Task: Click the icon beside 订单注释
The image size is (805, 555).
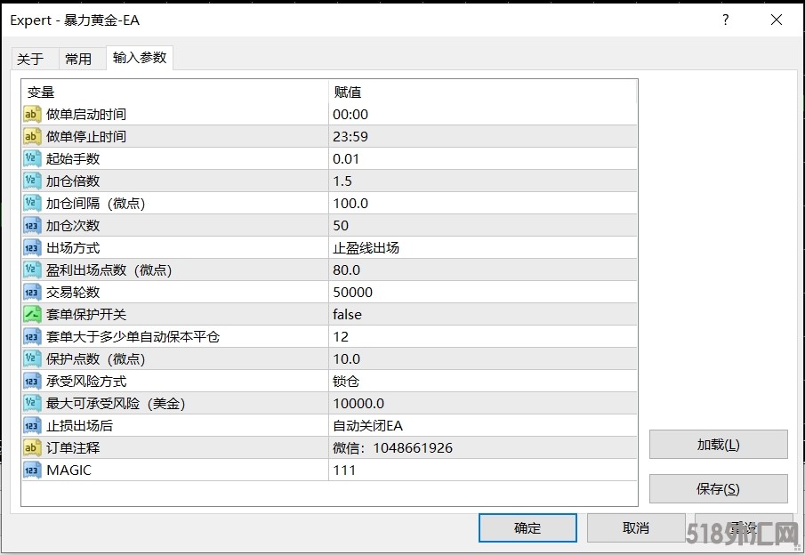Action: click(32, 447)
